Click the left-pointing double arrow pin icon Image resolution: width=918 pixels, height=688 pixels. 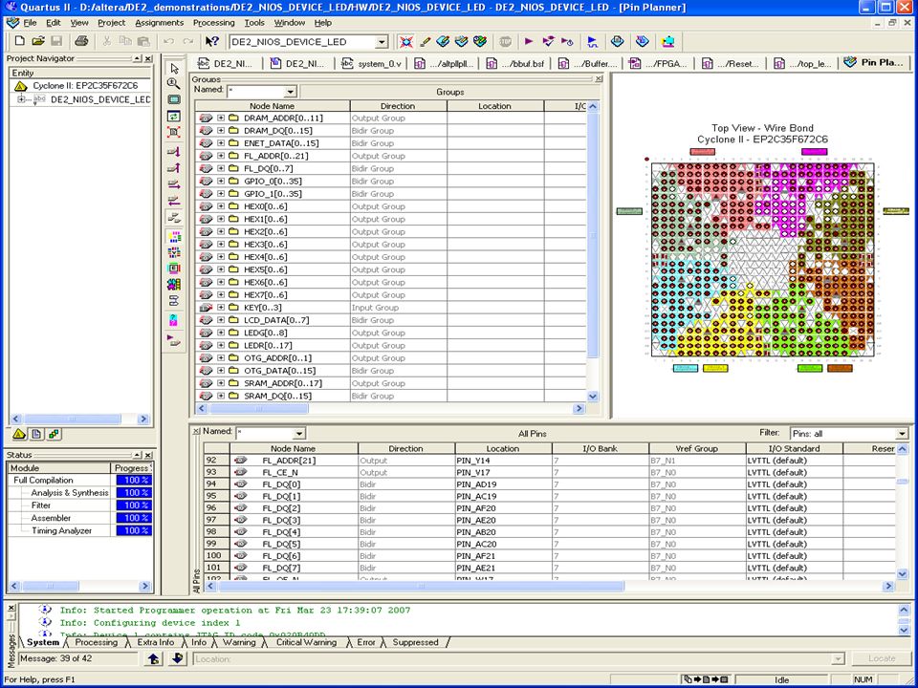(174, 201)
